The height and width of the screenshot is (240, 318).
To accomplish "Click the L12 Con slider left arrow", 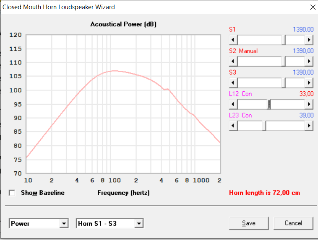I will (x=233, y=104).
